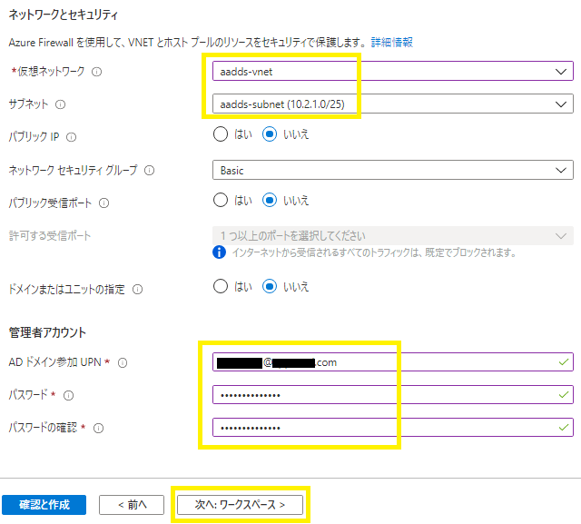Select いいえ for パブリック IP
Image resolution: width=581 pixels, height=524 pixels.
coord(270,134)
